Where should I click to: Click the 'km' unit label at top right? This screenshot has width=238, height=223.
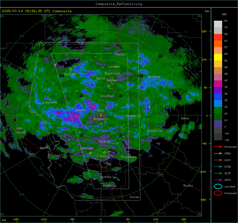(x=207, y=11)
